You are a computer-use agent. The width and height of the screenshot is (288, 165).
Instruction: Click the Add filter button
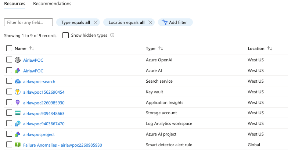tap(175, 22)
